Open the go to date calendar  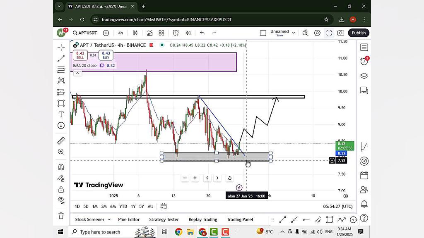point(163,207)
